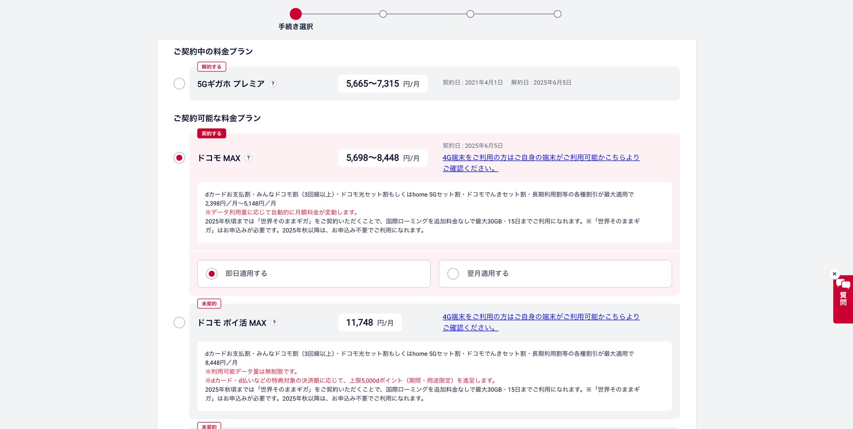Click the 手続き選択 step label

(295, 27)
